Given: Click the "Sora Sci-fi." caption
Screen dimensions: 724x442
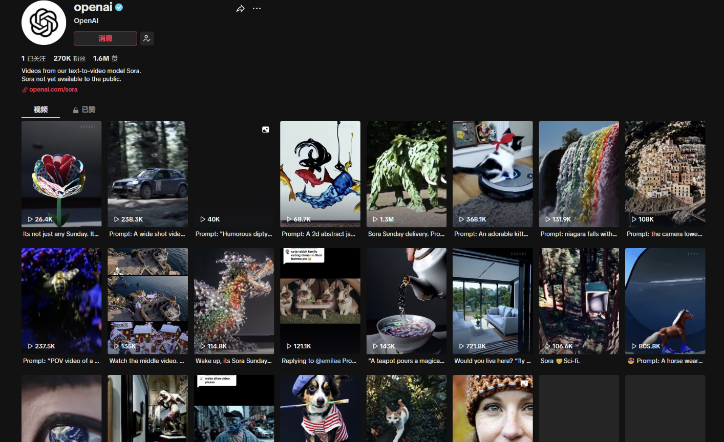Looking at the screenshot, I should click(x=560, y=361).
